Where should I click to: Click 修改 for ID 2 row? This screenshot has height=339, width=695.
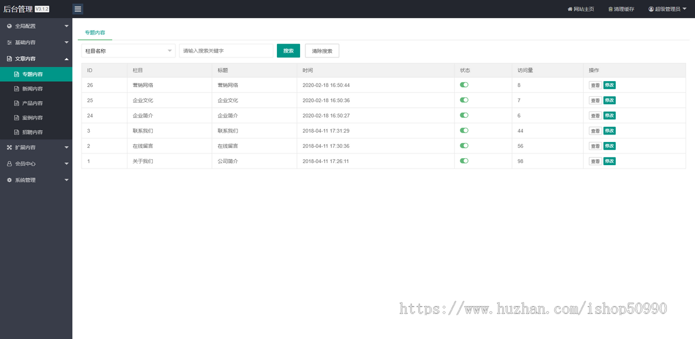click(x=609, y=145)
